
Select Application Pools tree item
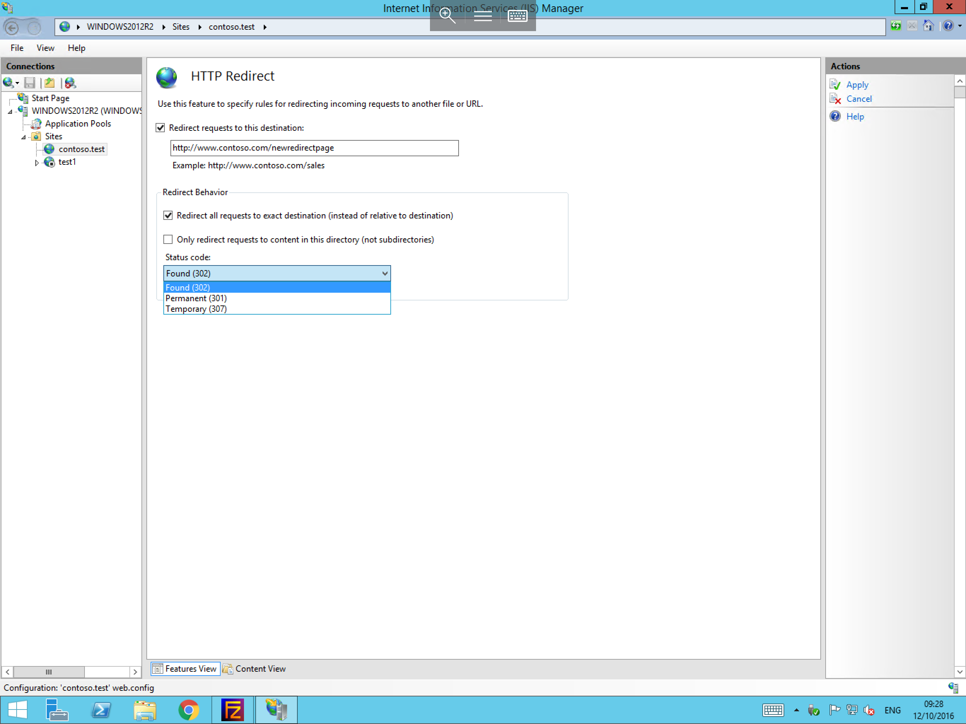click(78, 124)
